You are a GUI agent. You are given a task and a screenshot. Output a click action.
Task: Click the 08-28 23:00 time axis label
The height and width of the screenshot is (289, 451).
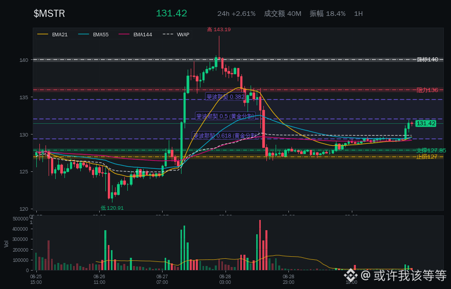[x=288, y=279]
